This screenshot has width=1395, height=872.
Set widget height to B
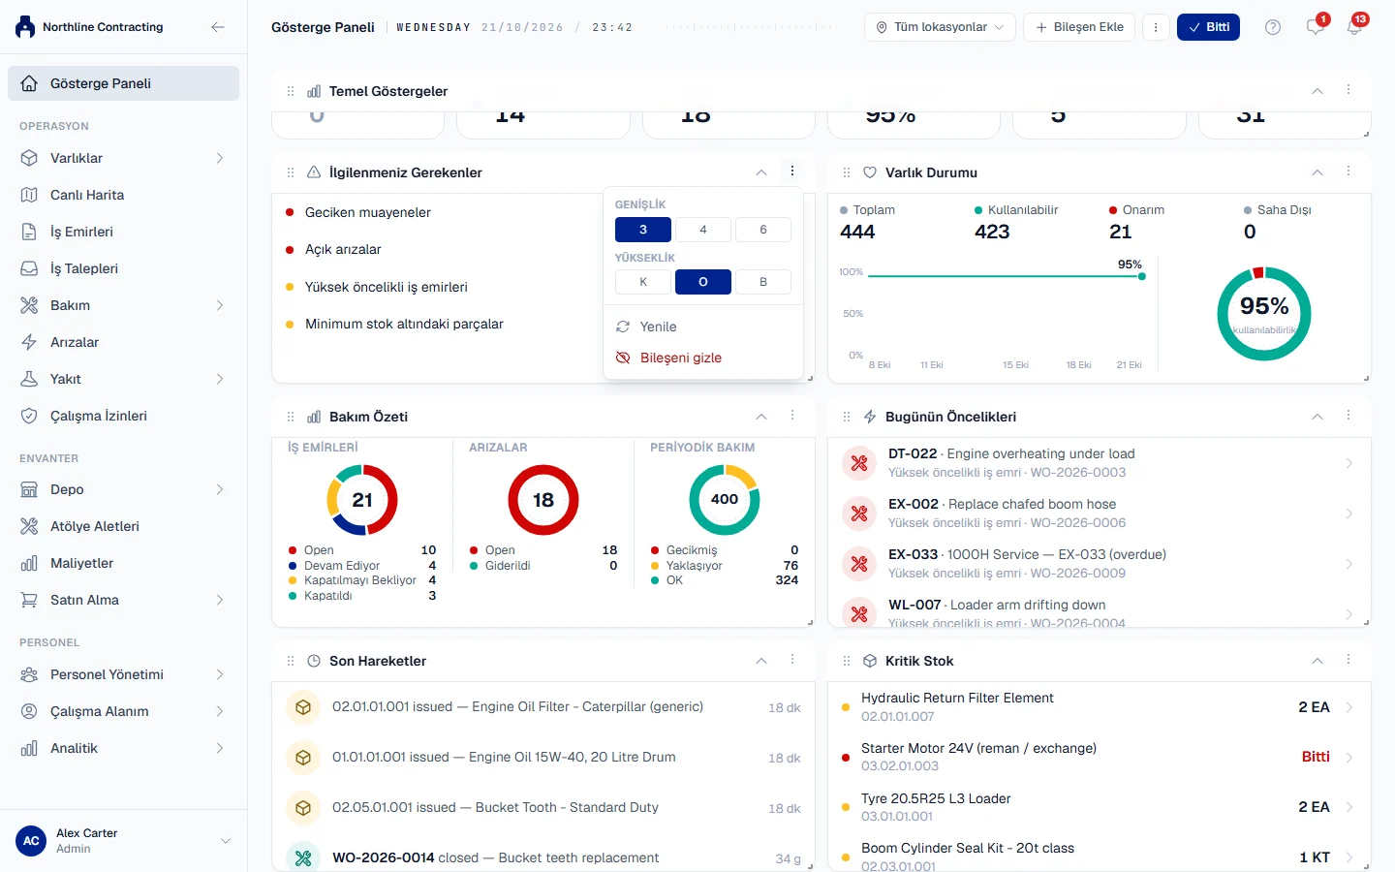click(x=763, y=282)
